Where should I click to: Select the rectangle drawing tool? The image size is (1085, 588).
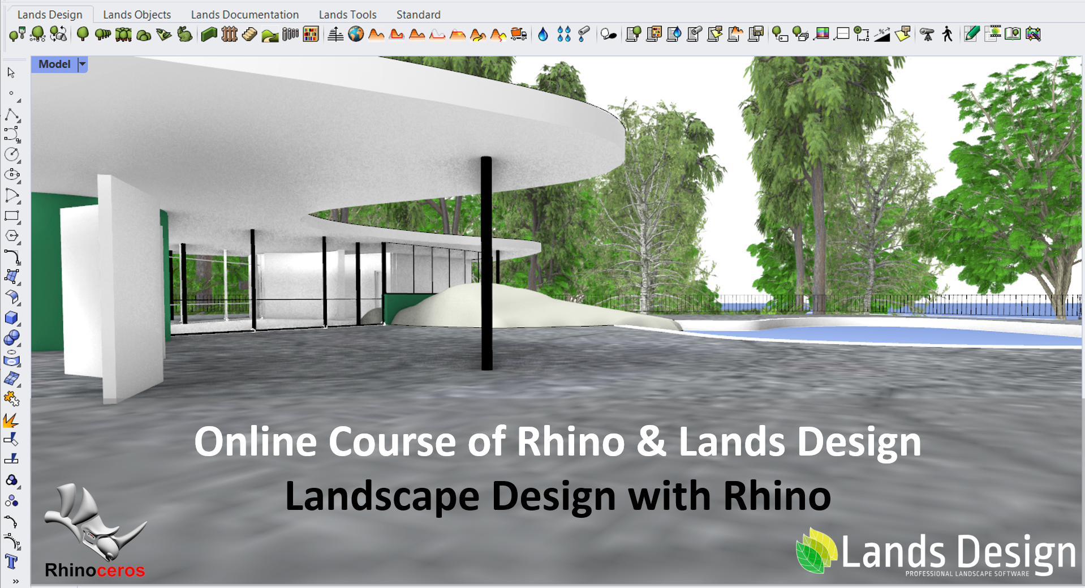[12, 216]
